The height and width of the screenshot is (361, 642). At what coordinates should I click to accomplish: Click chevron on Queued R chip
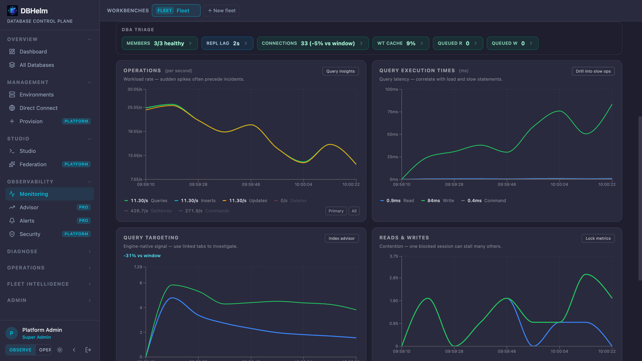pyautogui.click(x=475, y=43)
